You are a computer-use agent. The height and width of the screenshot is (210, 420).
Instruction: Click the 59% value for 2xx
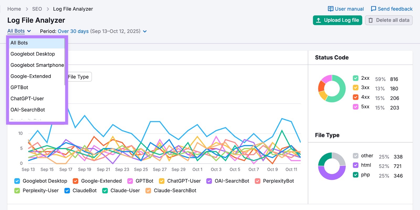tap(380, 79)
